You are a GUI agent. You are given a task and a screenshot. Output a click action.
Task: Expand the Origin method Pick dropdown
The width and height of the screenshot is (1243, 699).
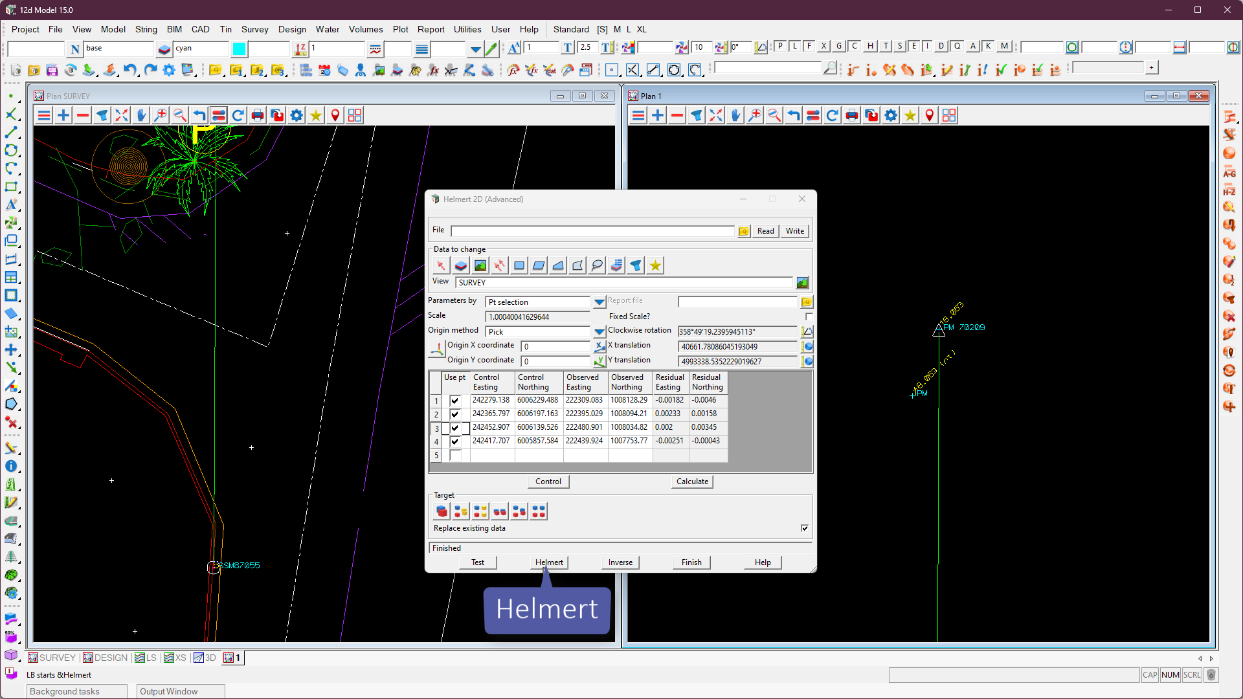599,332
